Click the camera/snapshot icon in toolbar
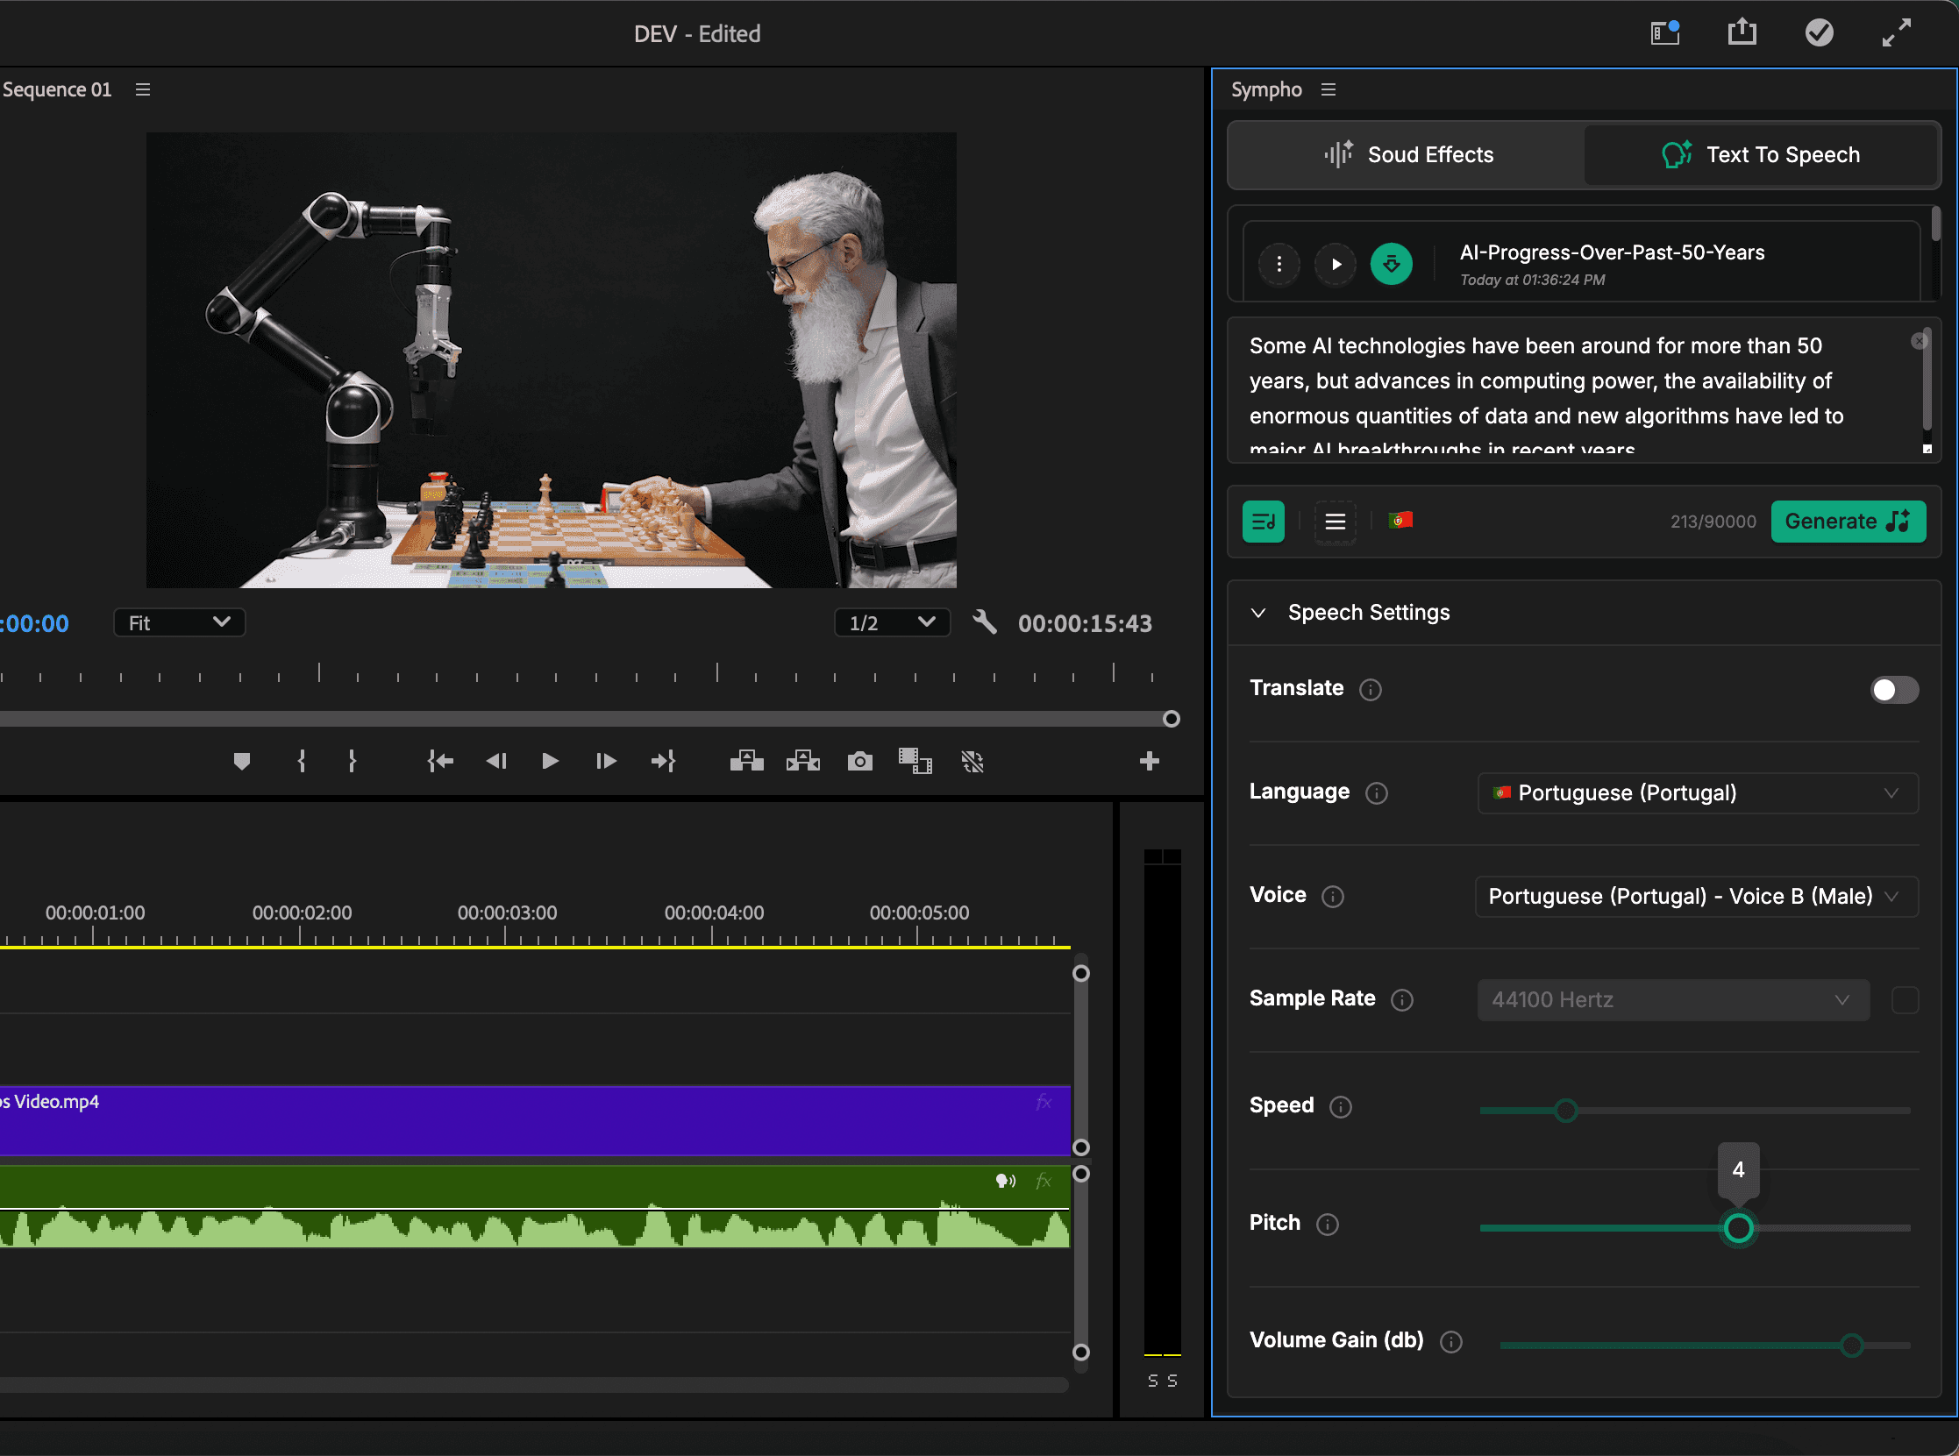Screen dimensions: 1959x1456 click(861, 760)
